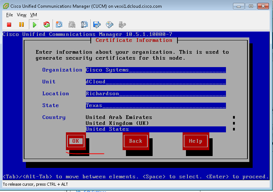
Task: Revert to the current snapshot icon
Action: (72, 24)
